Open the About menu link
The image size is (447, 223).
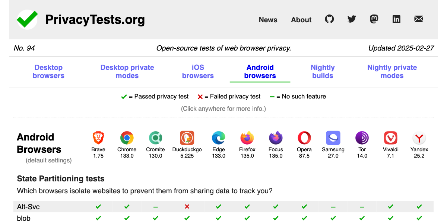pos(301,20)
